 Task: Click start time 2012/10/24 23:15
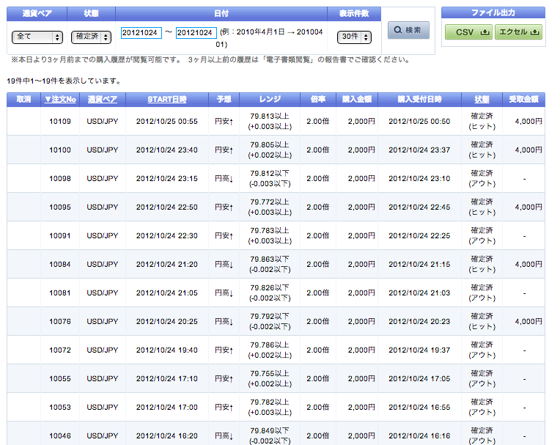(167, 179)
